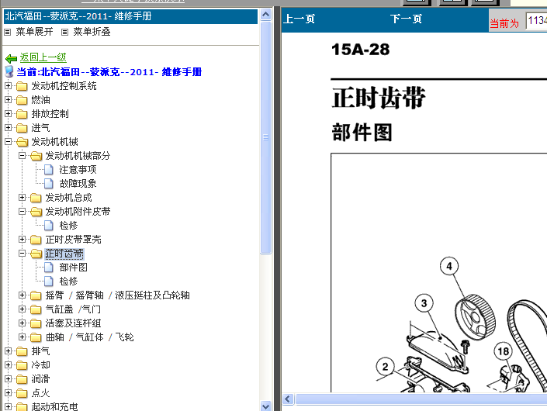
Task: Click the 冷却 folder icon
Action: pyautogui.click(x=22, y=365)
